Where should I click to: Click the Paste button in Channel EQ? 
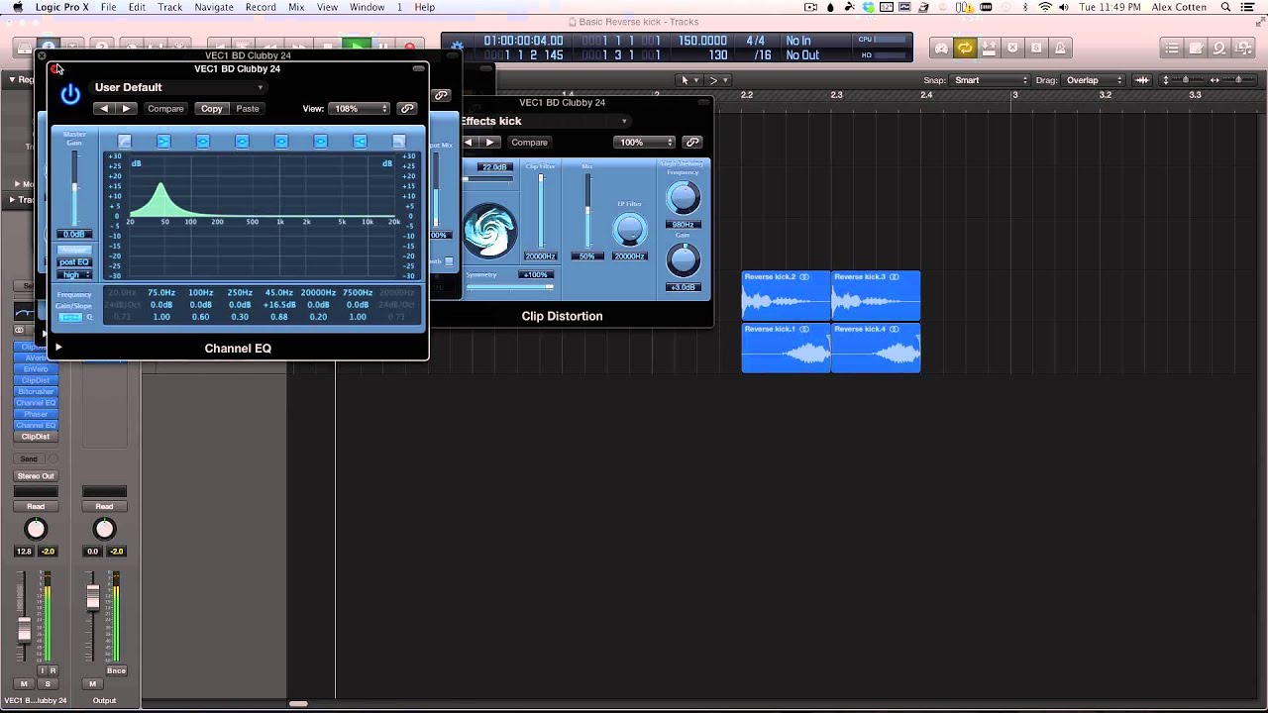click(x=248, y=109)
